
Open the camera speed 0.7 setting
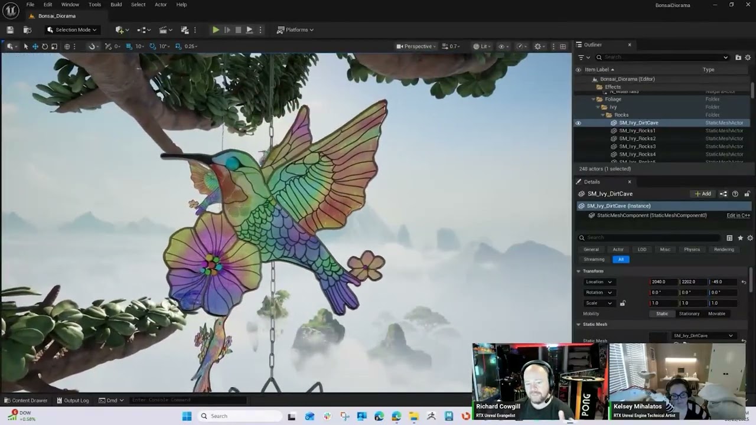[x=451, y=46]
